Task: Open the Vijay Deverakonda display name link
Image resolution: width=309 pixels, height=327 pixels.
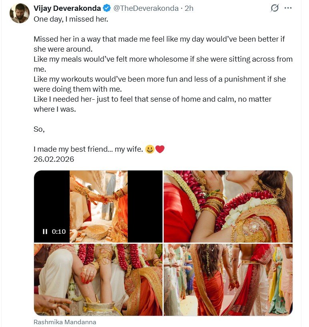Action: [67, 8]
